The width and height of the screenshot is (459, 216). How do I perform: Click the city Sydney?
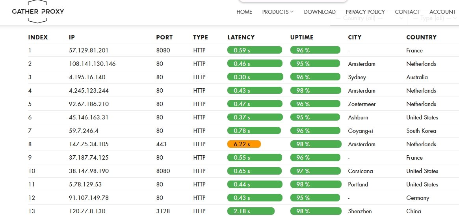click(x=357, y=78)
